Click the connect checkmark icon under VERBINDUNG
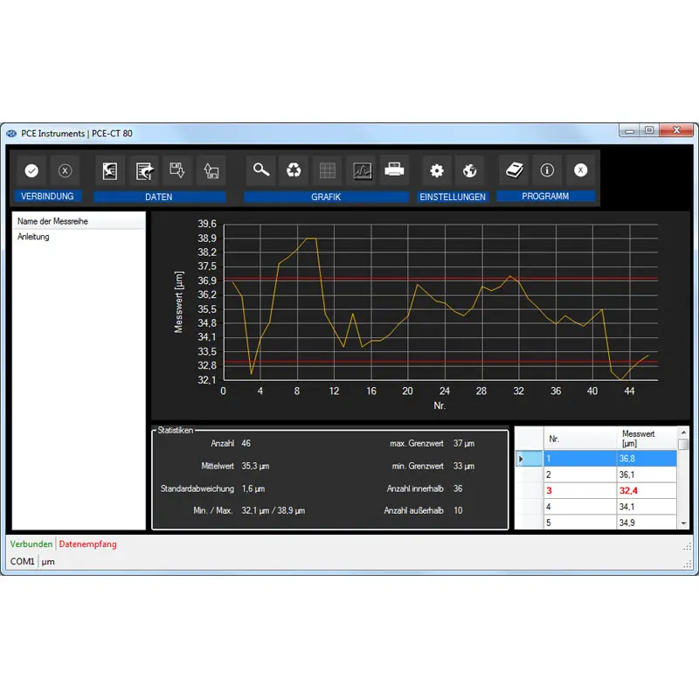The height and width of the screenshot is (699, 699). 31,170
